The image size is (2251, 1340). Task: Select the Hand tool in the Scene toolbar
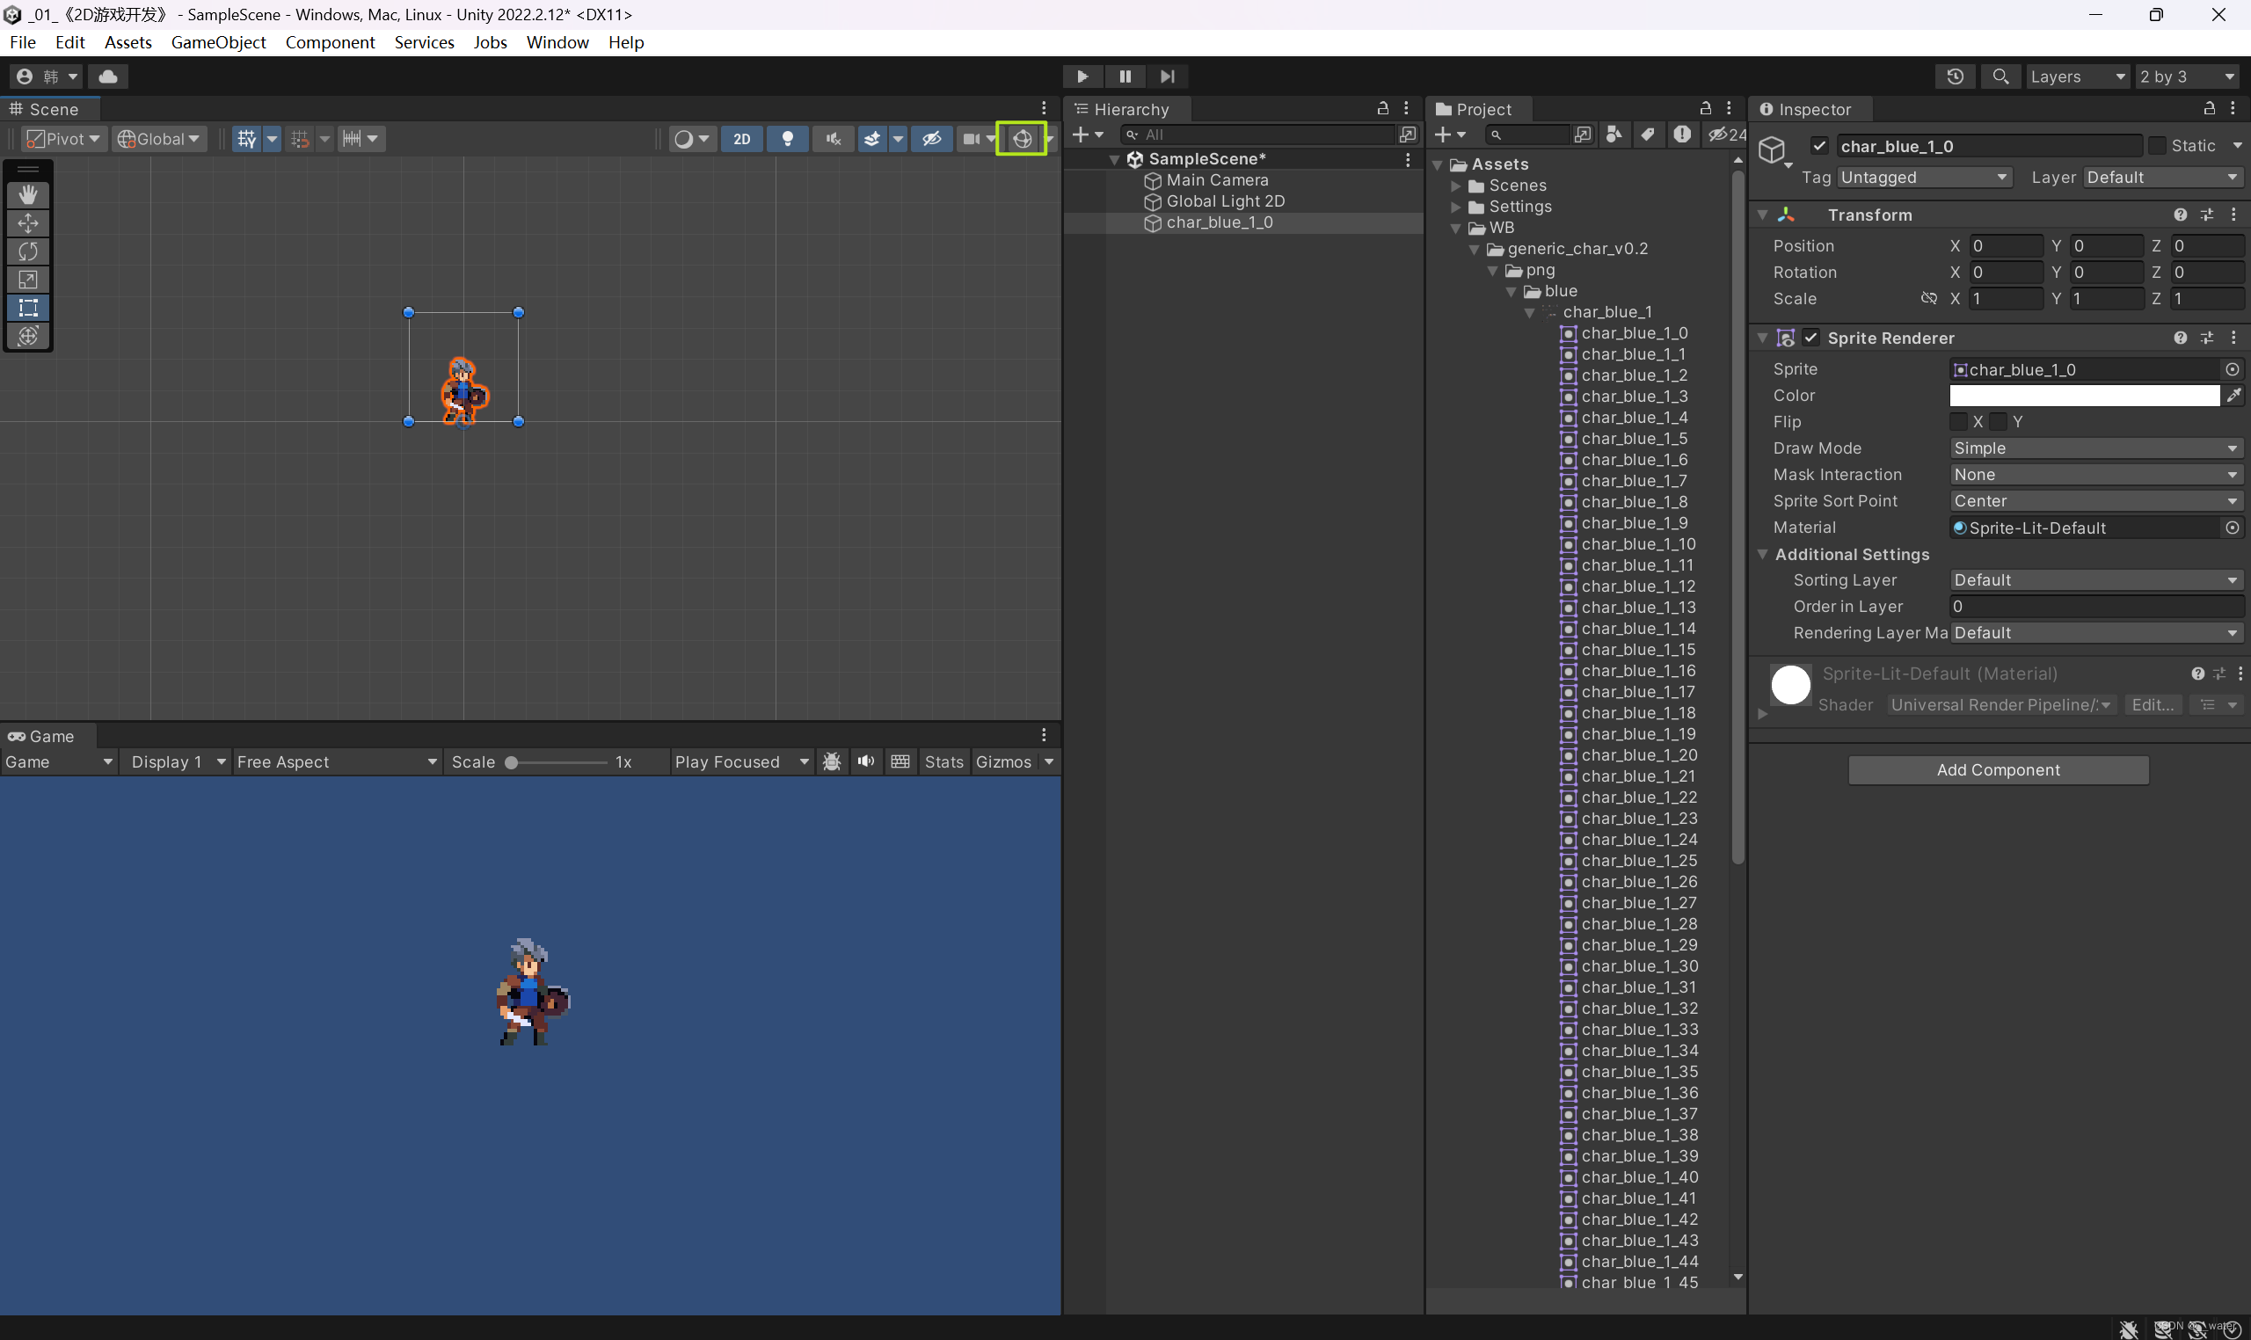tap(29, 194)
